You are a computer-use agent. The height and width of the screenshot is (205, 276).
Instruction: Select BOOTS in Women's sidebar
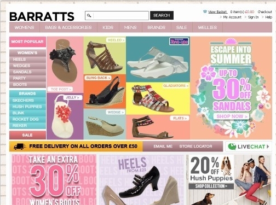(x=27, y=85)
